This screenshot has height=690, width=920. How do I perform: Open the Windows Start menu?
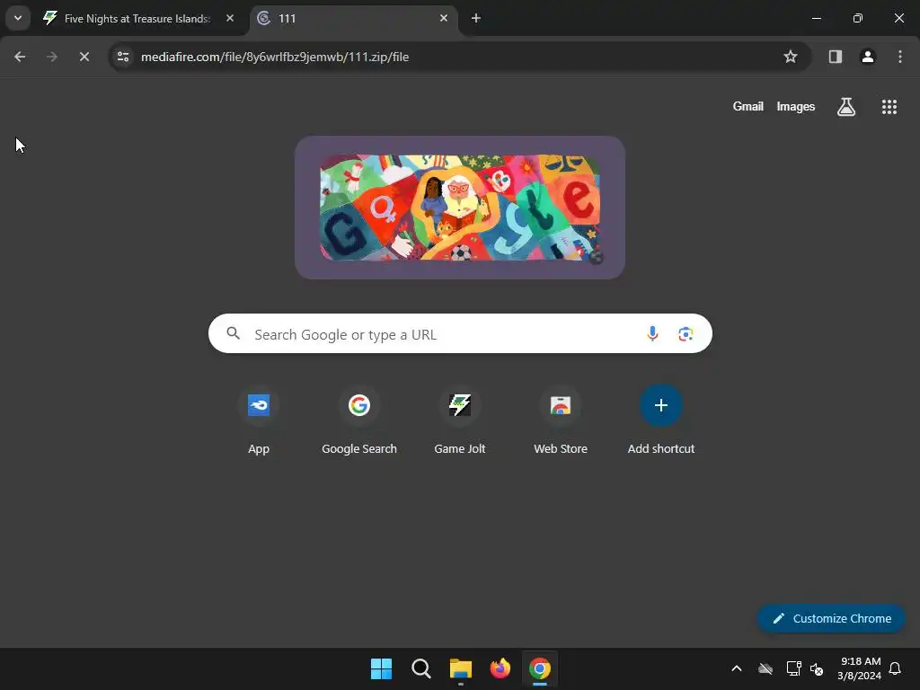coord(381,668)
